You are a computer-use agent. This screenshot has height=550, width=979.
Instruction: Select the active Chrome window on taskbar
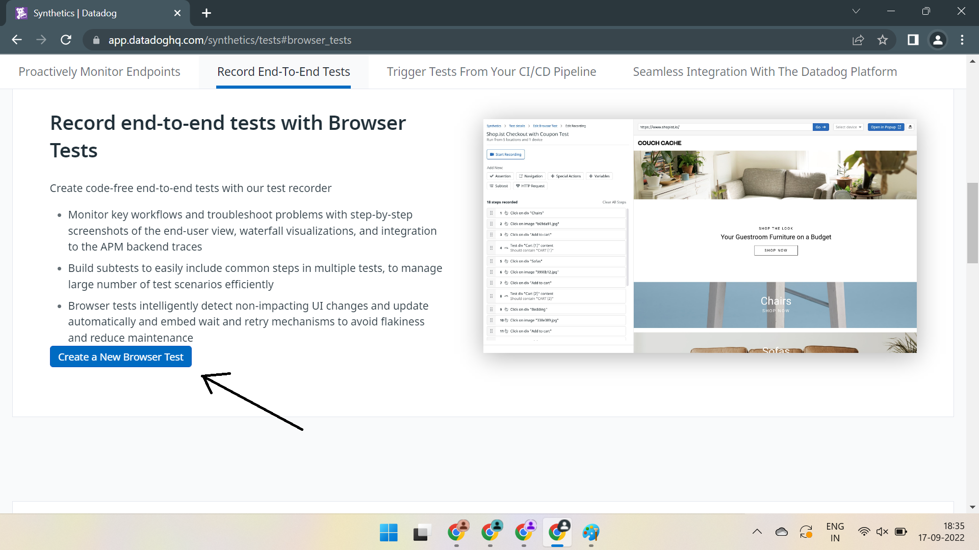point(558,532)
